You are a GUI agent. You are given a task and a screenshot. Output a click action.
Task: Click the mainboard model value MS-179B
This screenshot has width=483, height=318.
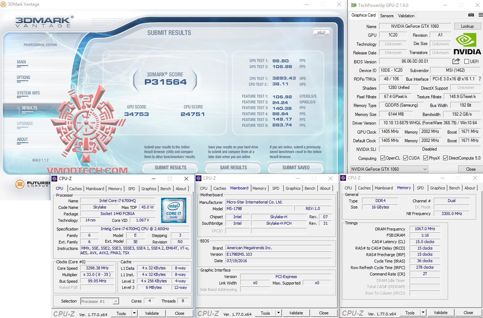(259, 209)
